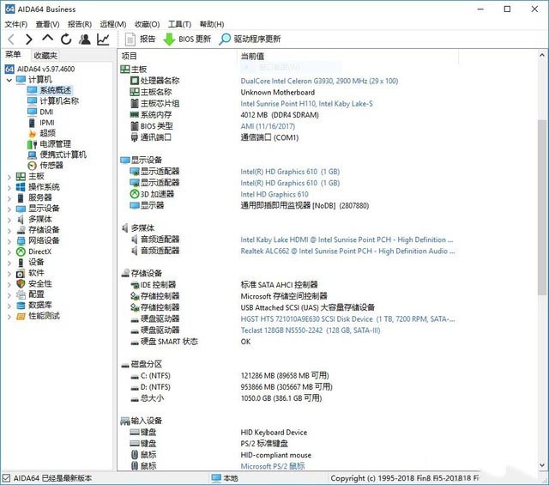
Task: Switch to the 收藏夹 tab
Action: [x=45, y=56]
